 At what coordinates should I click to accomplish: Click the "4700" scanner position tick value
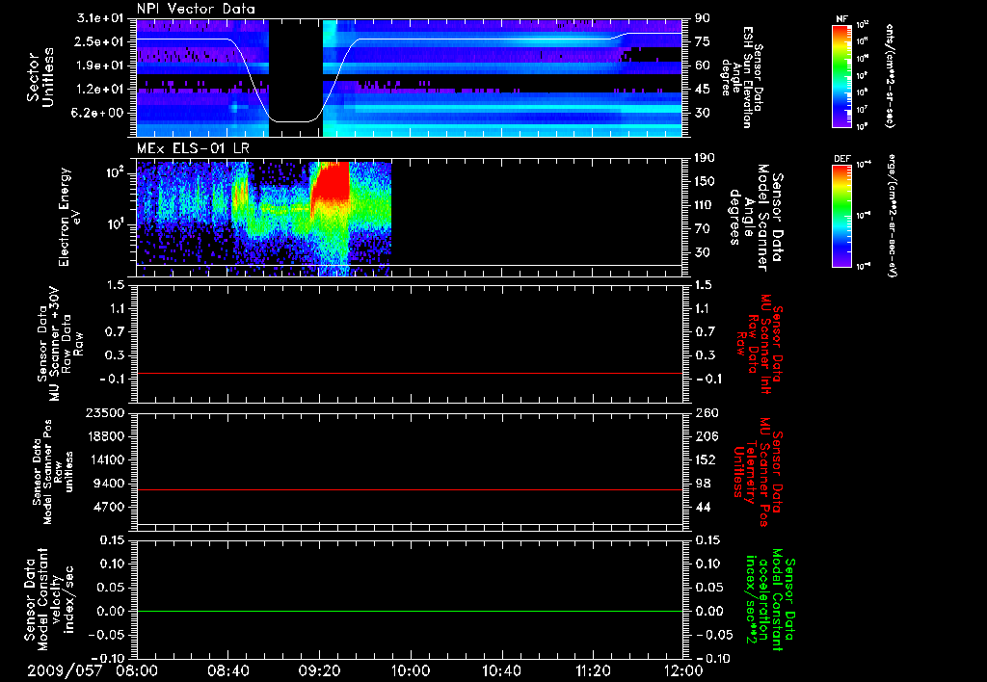pyautogui.click(x=109, y=507)
